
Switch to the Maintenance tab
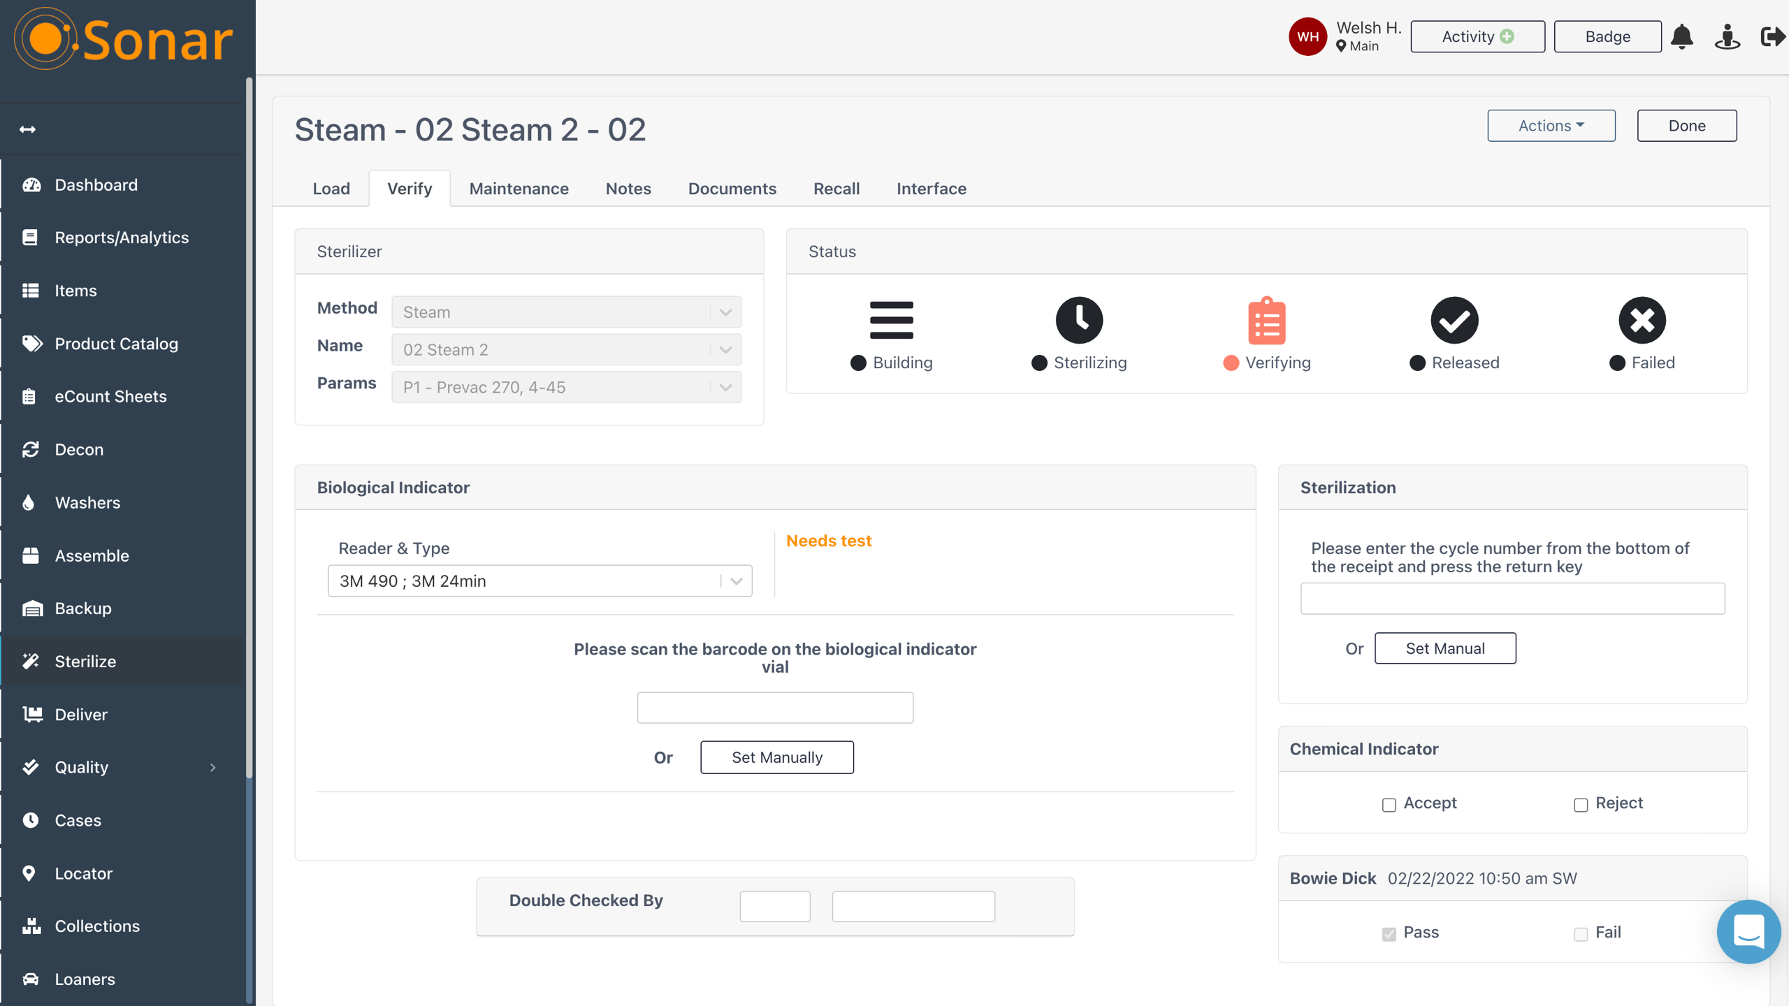point(519,189)
